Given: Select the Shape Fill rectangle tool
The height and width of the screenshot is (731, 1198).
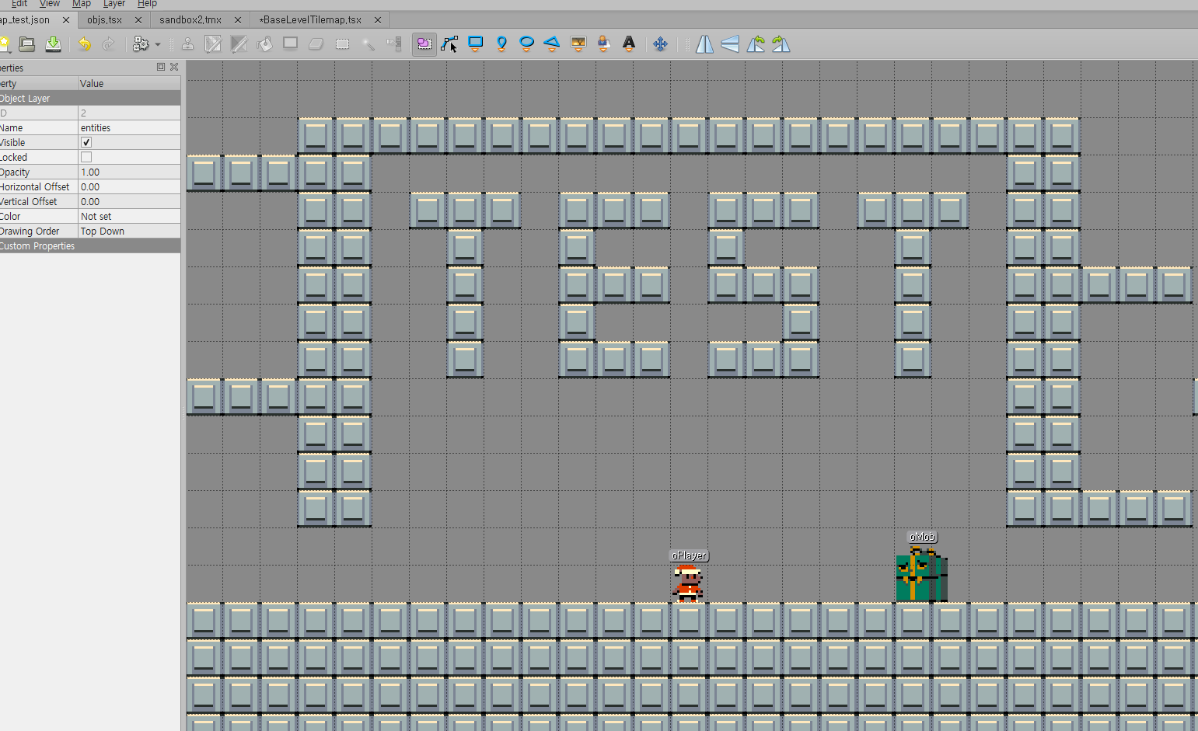Looking at the screenshot, I should [x=290, y=44].
